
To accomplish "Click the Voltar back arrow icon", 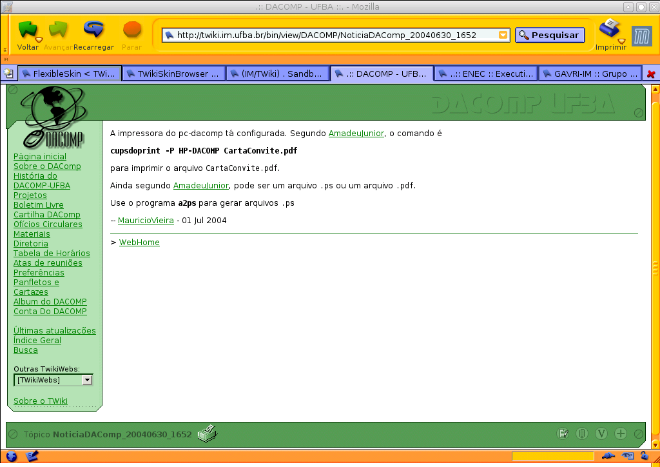I will coord(26,30).
